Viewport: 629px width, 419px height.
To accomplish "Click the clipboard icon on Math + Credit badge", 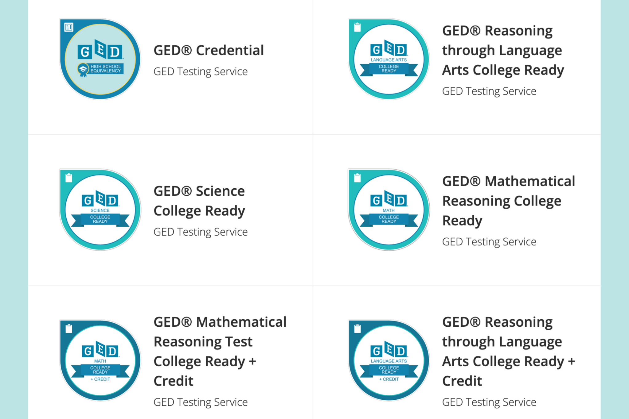I will (x=69, y=329).
